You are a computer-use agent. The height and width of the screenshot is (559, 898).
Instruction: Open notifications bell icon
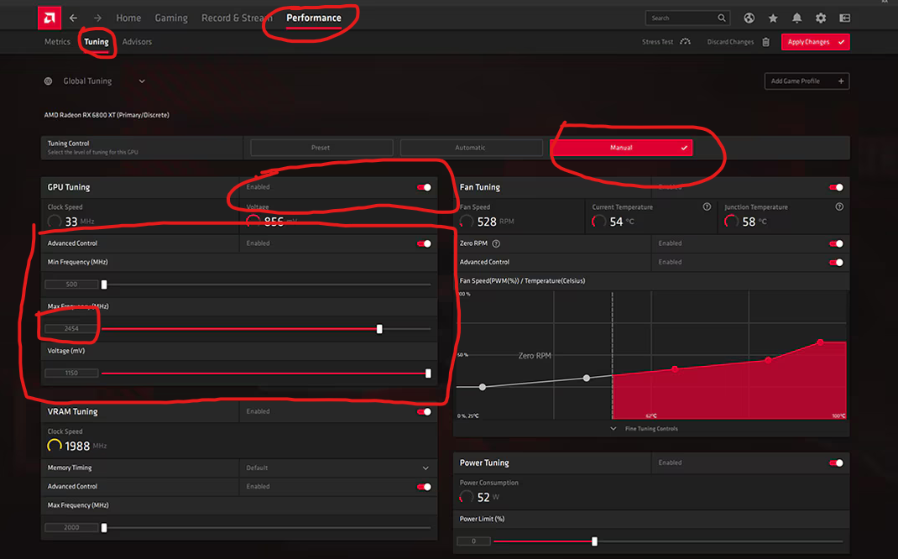pyautogui.click(x=796, y=18)
